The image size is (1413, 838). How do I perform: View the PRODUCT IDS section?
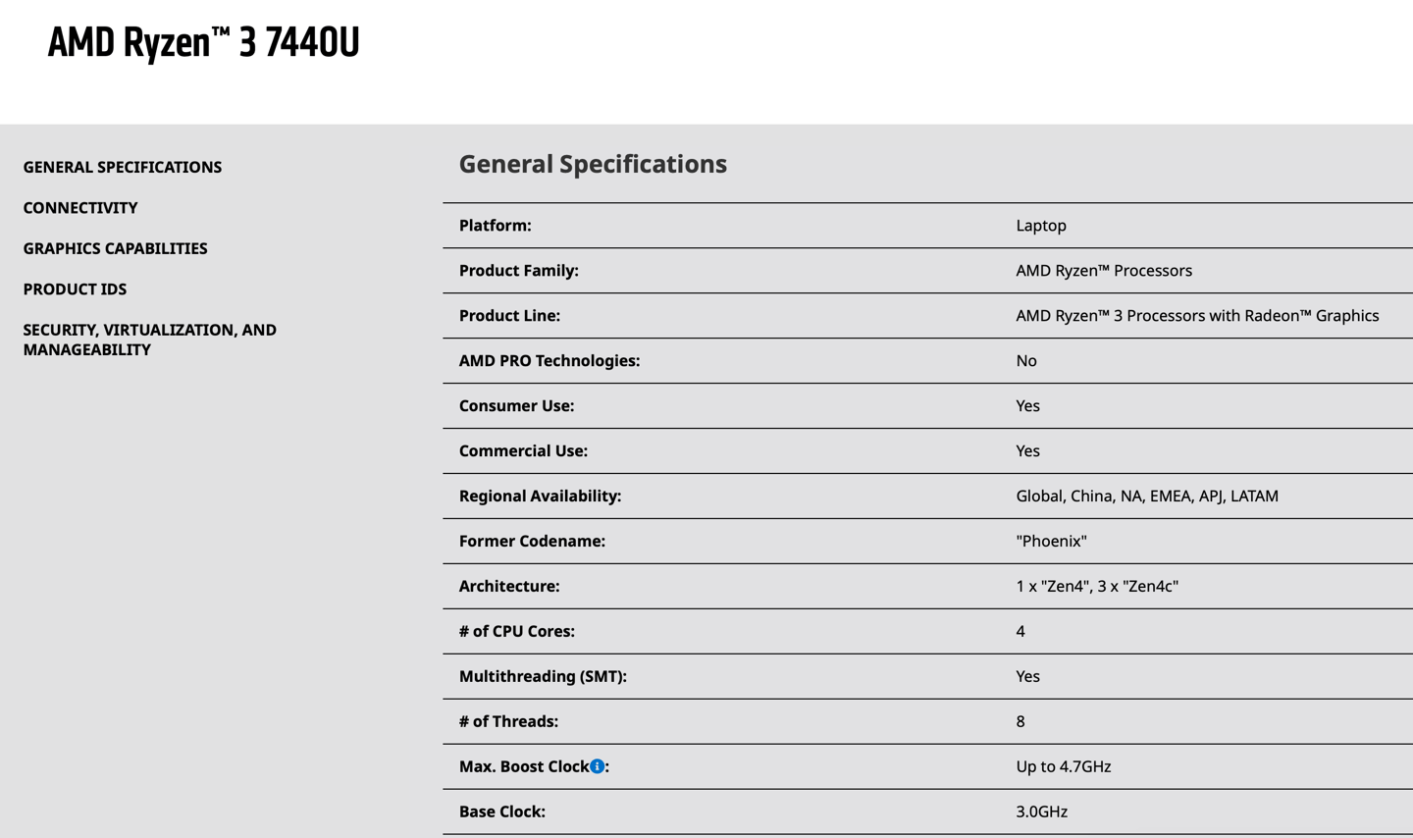pyautogui.click(x=75, y=288)
